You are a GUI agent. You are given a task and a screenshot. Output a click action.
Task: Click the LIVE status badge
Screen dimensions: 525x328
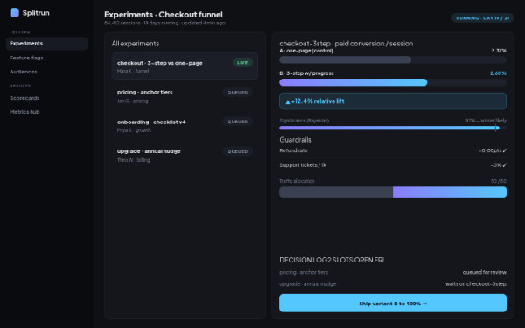[x=242, y=63]
